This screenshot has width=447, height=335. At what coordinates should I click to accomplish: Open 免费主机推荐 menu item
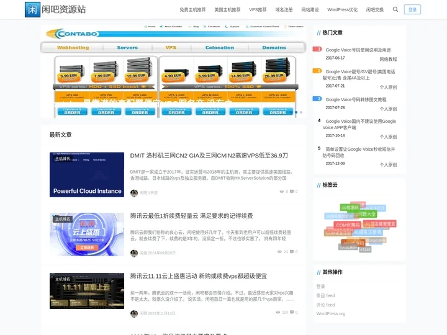click(192, 10)
